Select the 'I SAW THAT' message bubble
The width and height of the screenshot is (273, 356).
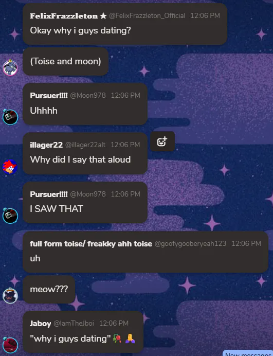pos(85,203)
